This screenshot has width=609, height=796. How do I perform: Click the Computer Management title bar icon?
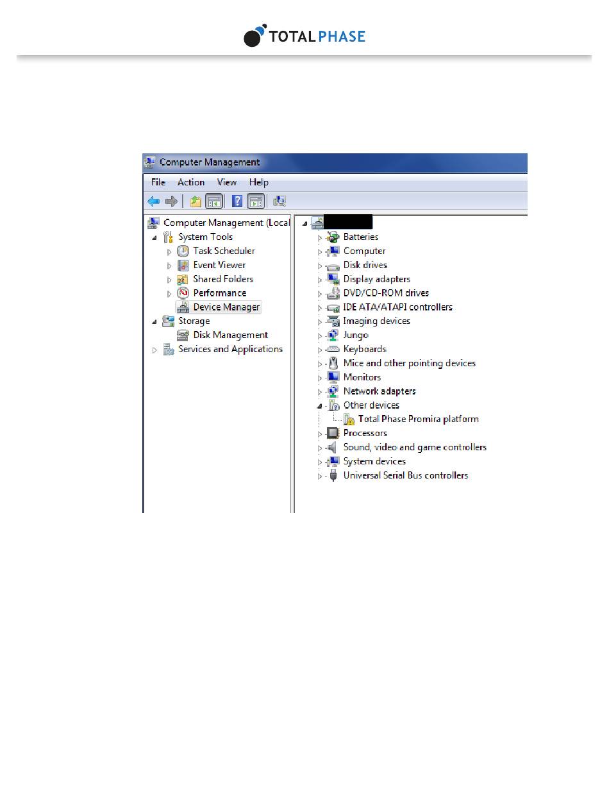tap(149, 162)
